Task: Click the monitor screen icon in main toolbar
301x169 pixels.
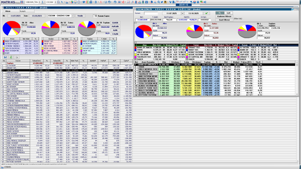Action: click(x=75, y=2)
